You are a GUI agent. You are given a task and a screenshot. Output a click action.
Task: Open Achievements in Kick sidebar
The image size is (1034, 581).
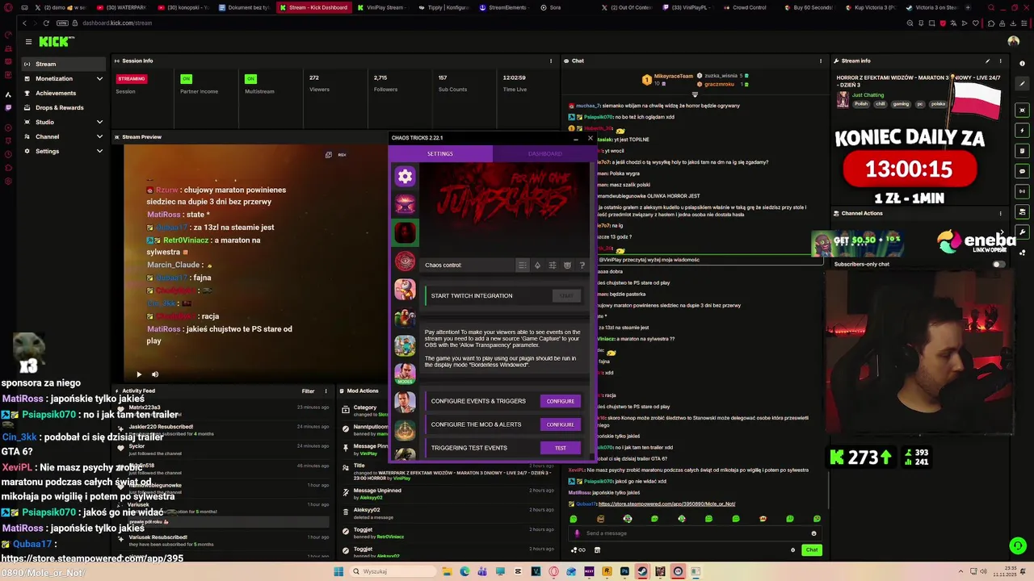pos(64,93)
